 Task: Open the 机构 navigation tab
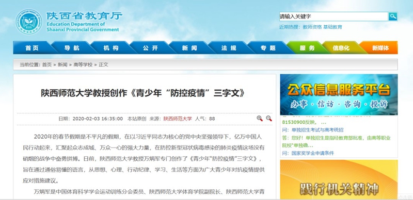(x=111, y=48)
